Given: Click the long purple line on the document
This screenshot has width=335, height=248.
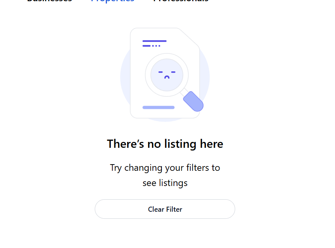Looking at the screenshot, I should (154, 41).
